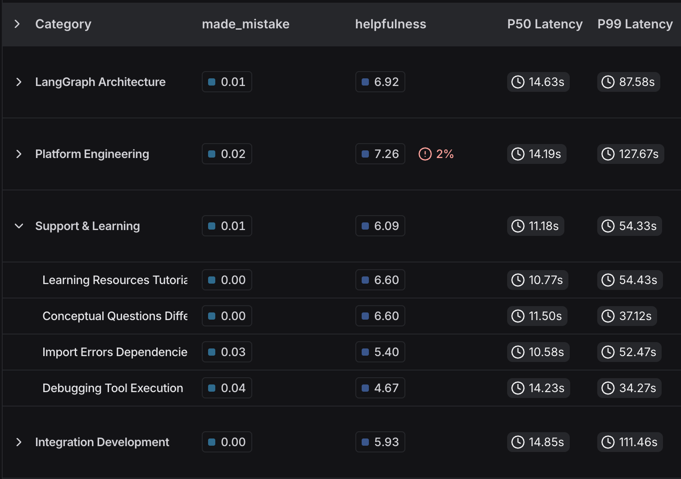Click teal swatch in 0.04 made_mistake badge

pyautogui.click(x=212, y=388)
